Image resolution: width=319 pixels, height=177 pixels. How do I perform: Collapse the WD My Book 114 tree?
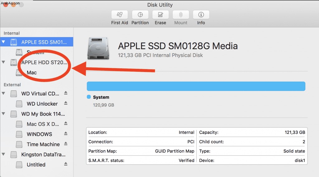coord(3,113)
